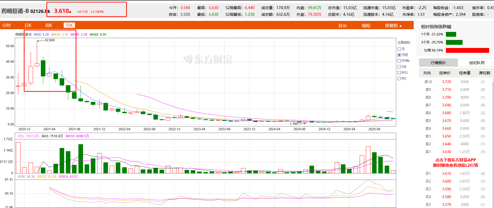
Task: Open the 前复权 adjustment dropdown
Action: point(393,25)
